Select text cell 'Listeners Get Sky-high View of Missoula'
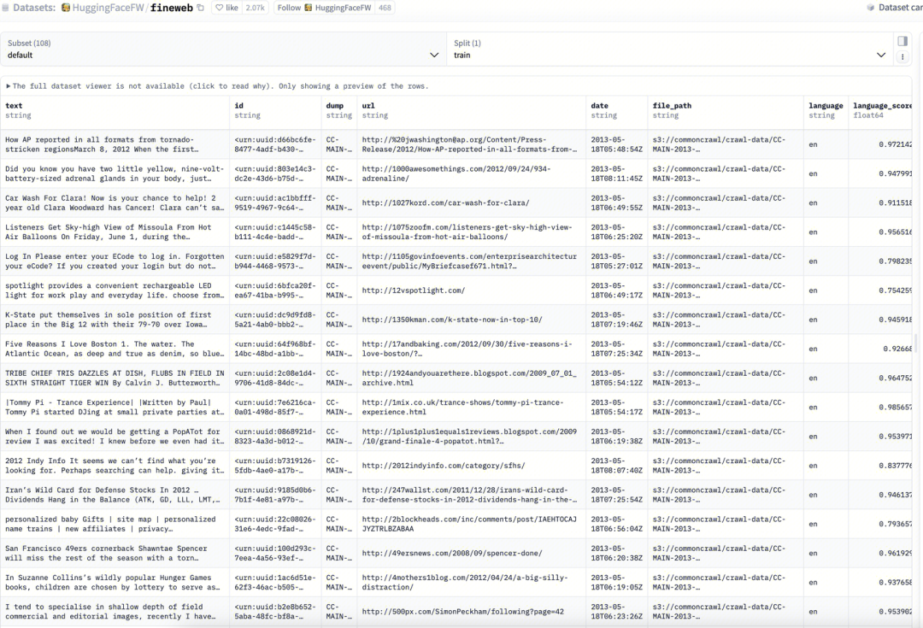This screenshot has height=628, width=923. pos(115,232)
